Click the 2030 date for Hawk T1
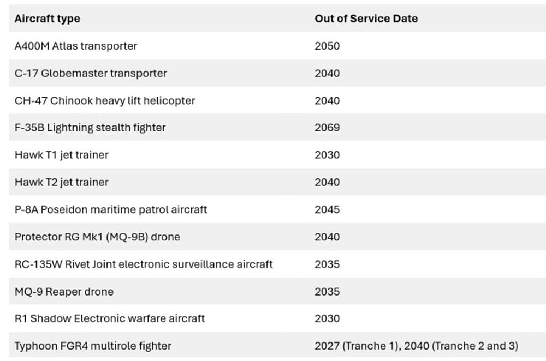This screenshot has width=546, height=361. click(327, 155)
